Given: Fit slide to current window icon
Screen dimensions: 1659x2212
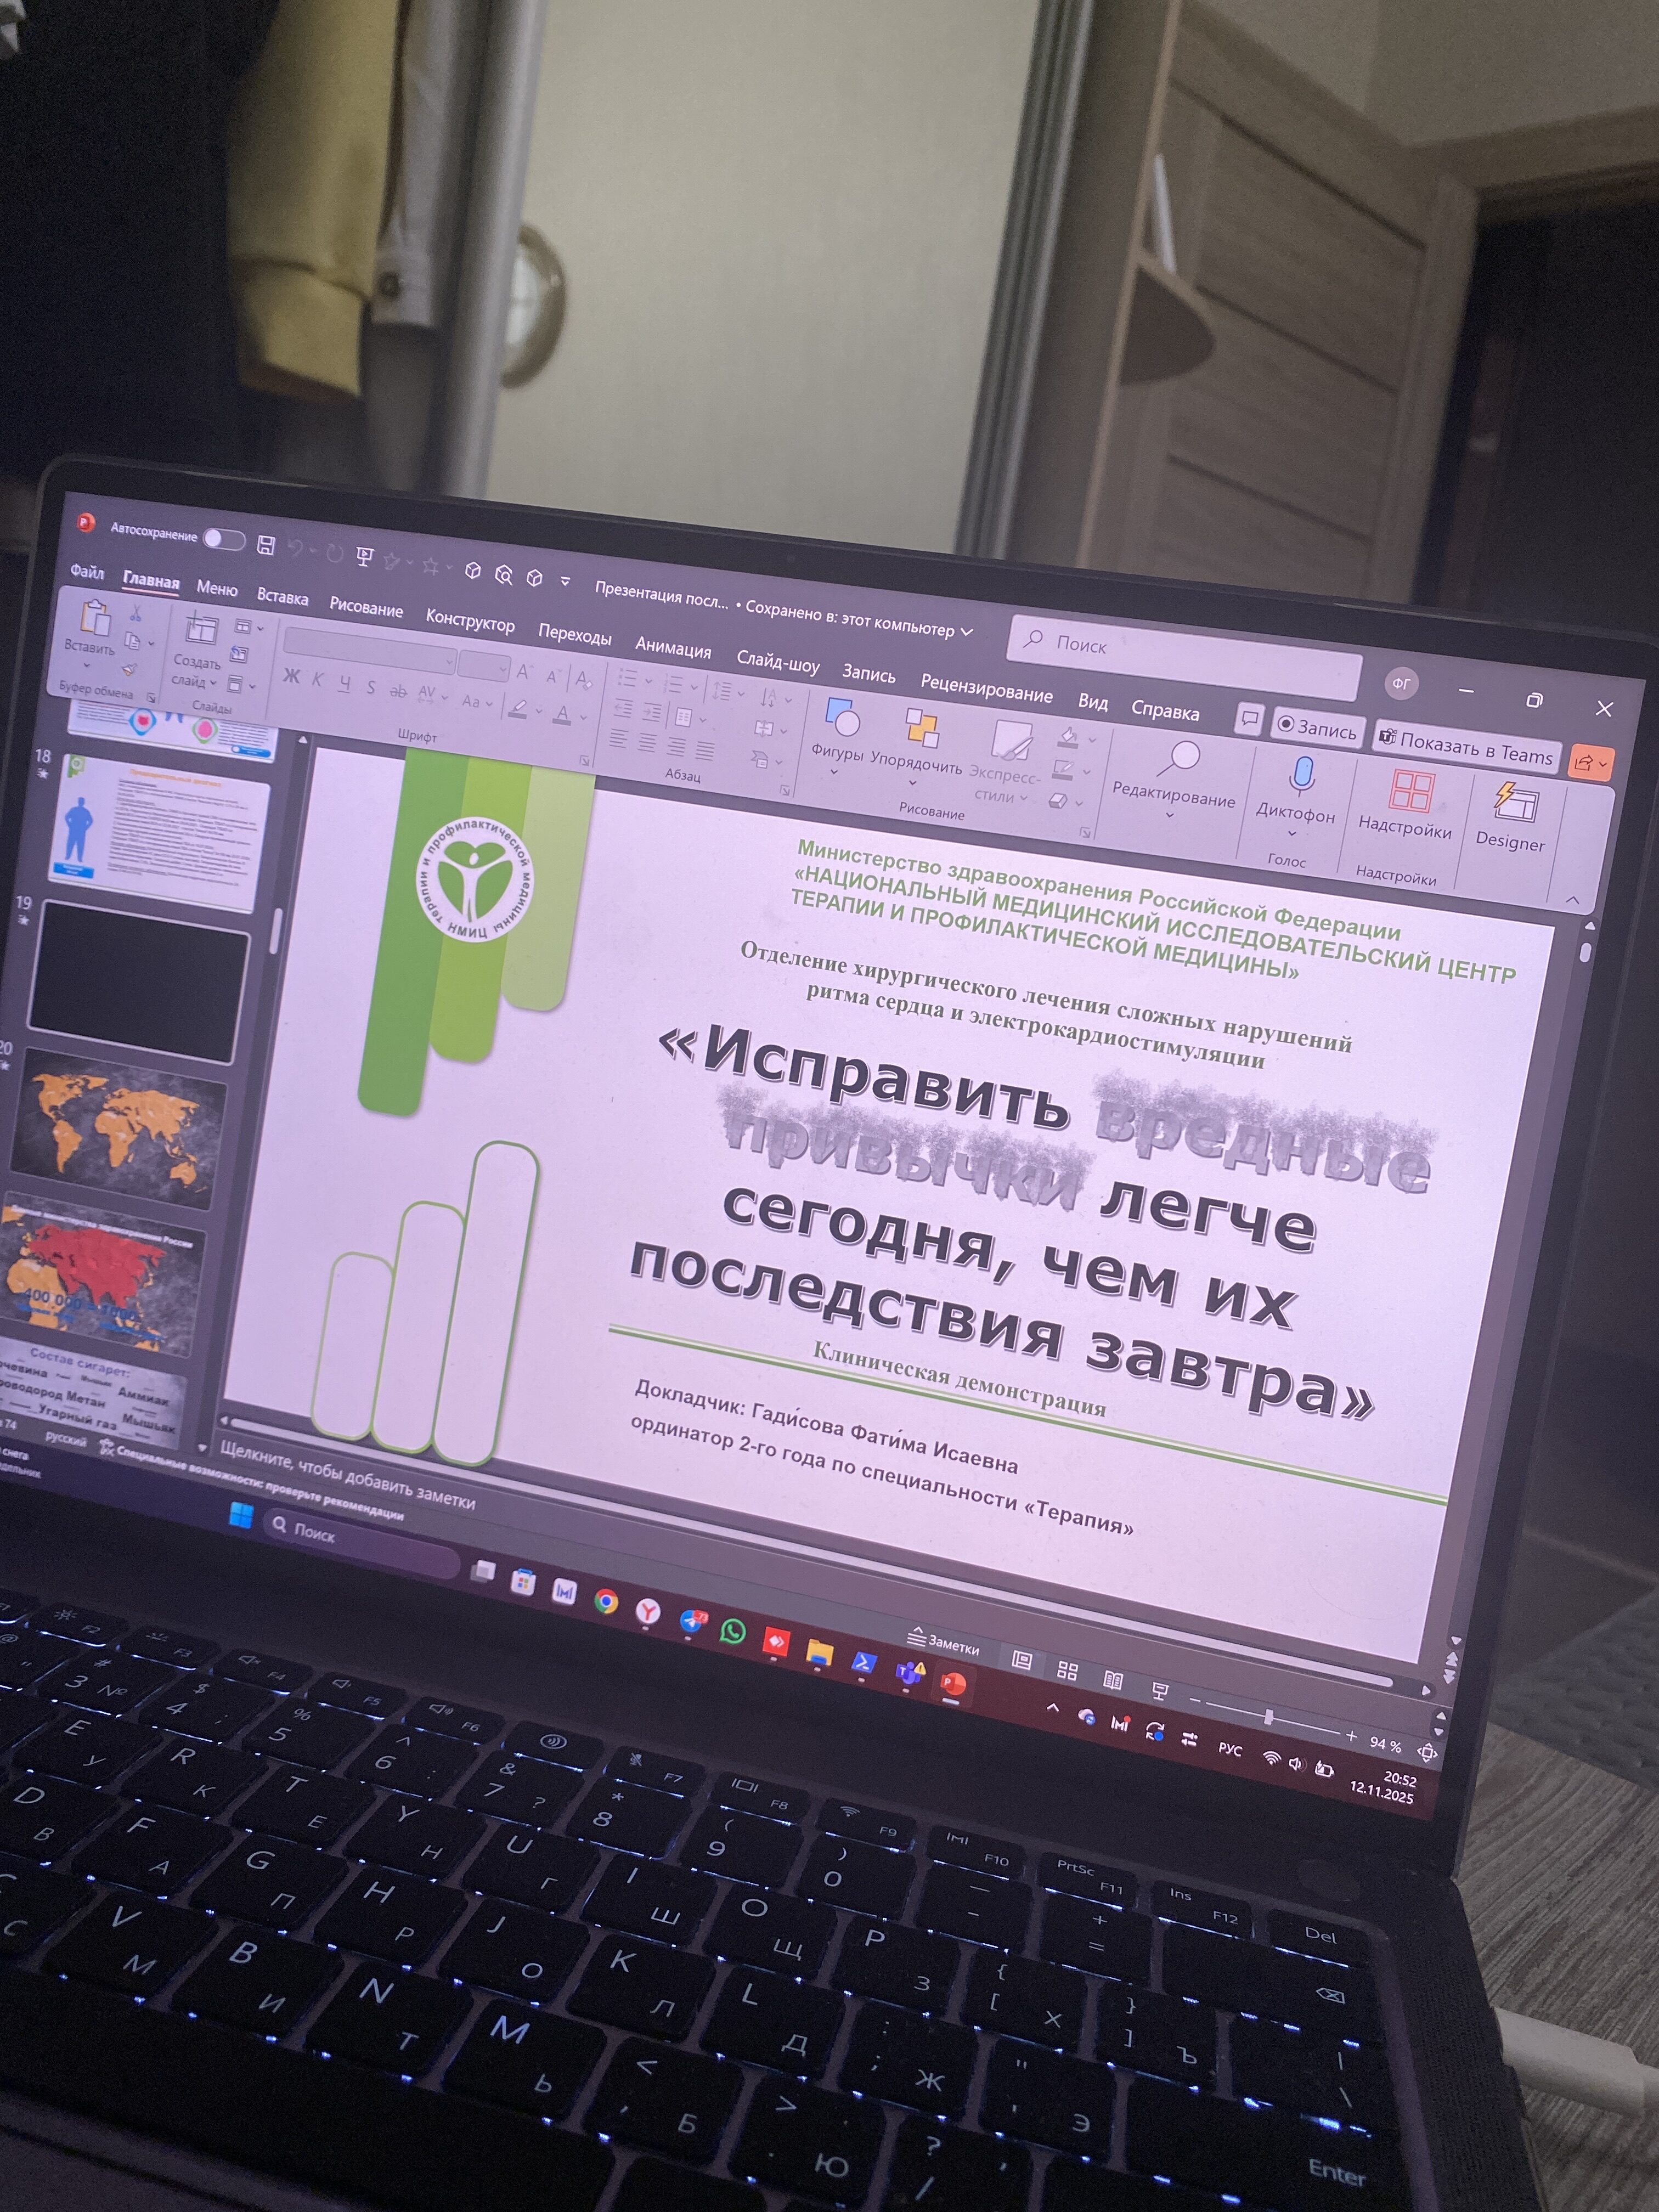Looking at the screenshot, I should click(x=1428, y=1752).
